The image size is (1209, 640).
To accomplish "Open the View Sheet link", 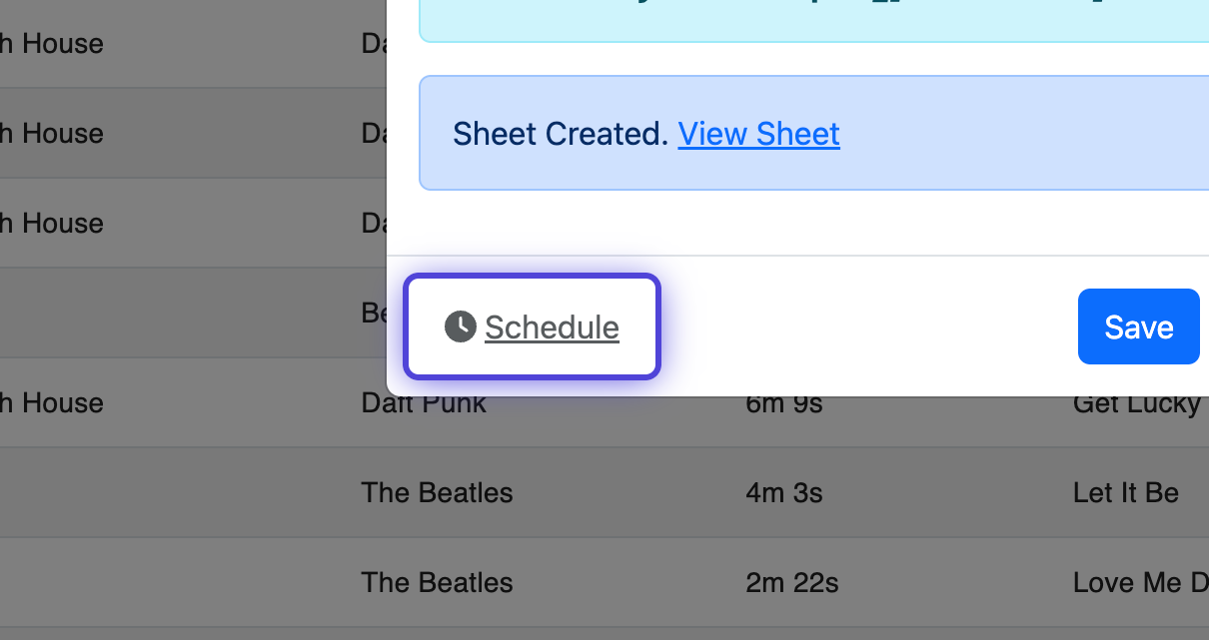I will [758, 134].
